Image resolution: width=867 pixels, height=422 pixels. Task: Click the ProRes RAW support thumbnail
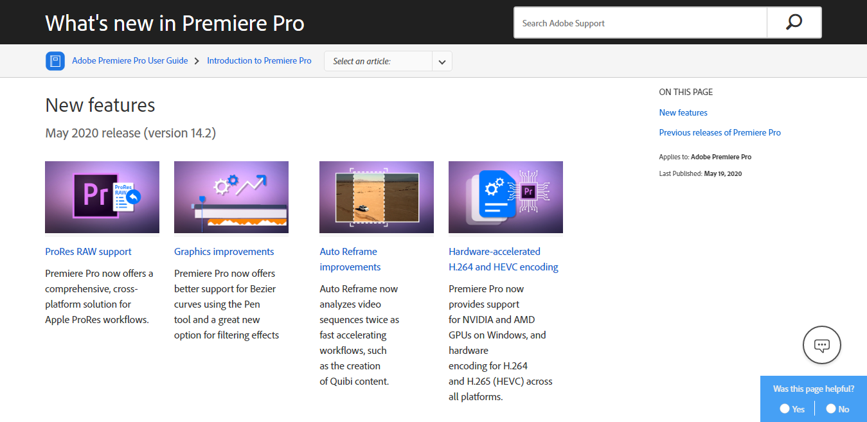tap(102, 197)
